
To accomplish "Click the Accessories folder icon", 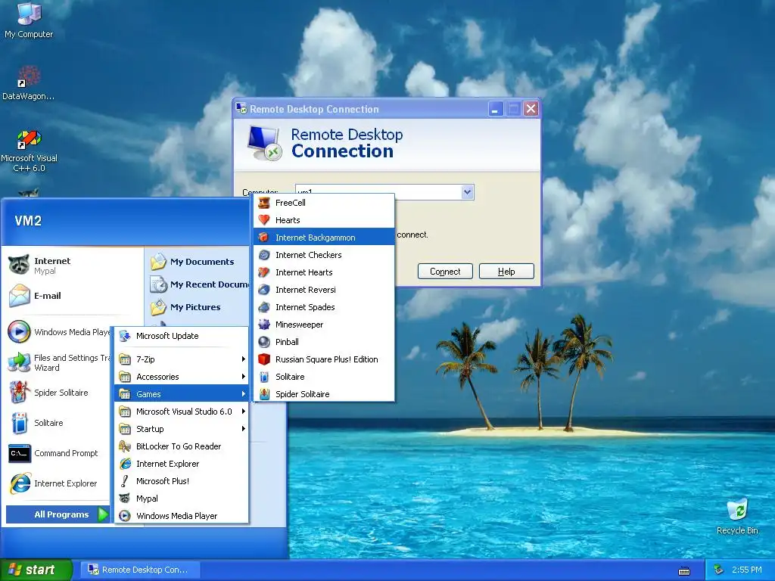I will (x=125, y=377).
